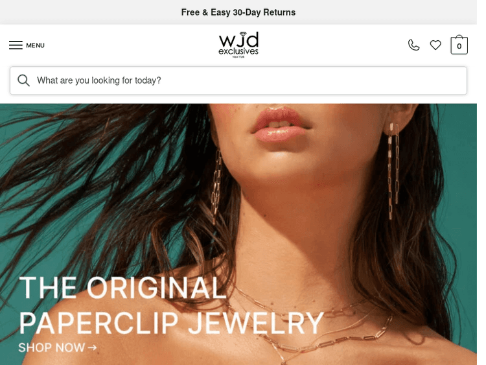This screenshot has width=486, height=365.
Task: Click the MENU text label
Action: point(35,45)
